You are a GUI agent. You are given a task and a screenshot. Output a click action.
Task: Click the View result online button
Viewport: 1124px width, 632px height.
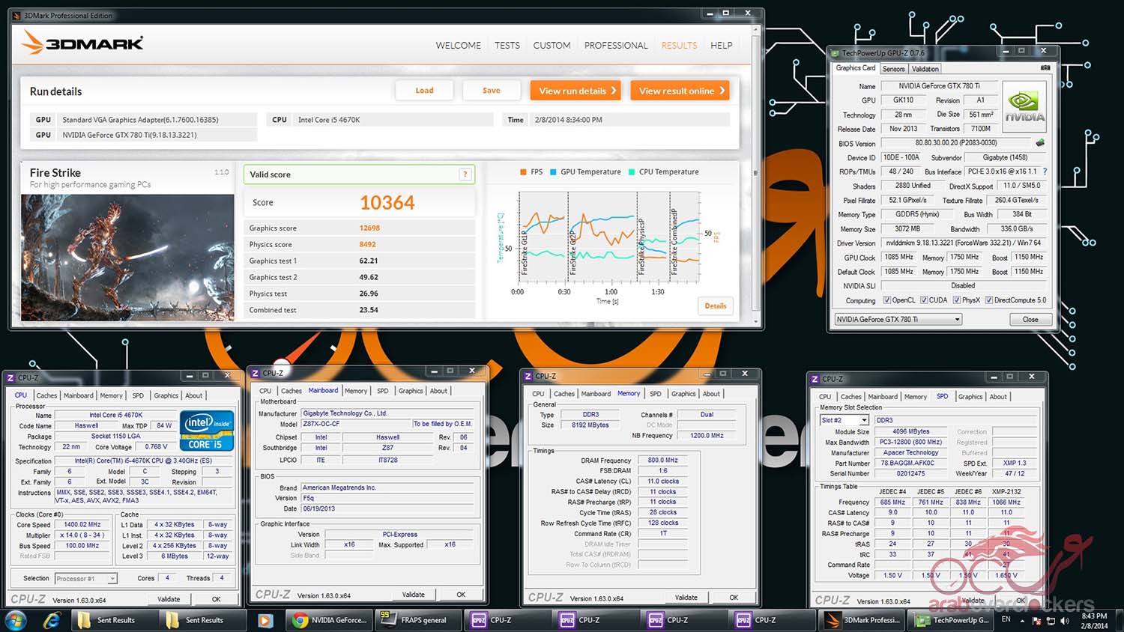680,91
